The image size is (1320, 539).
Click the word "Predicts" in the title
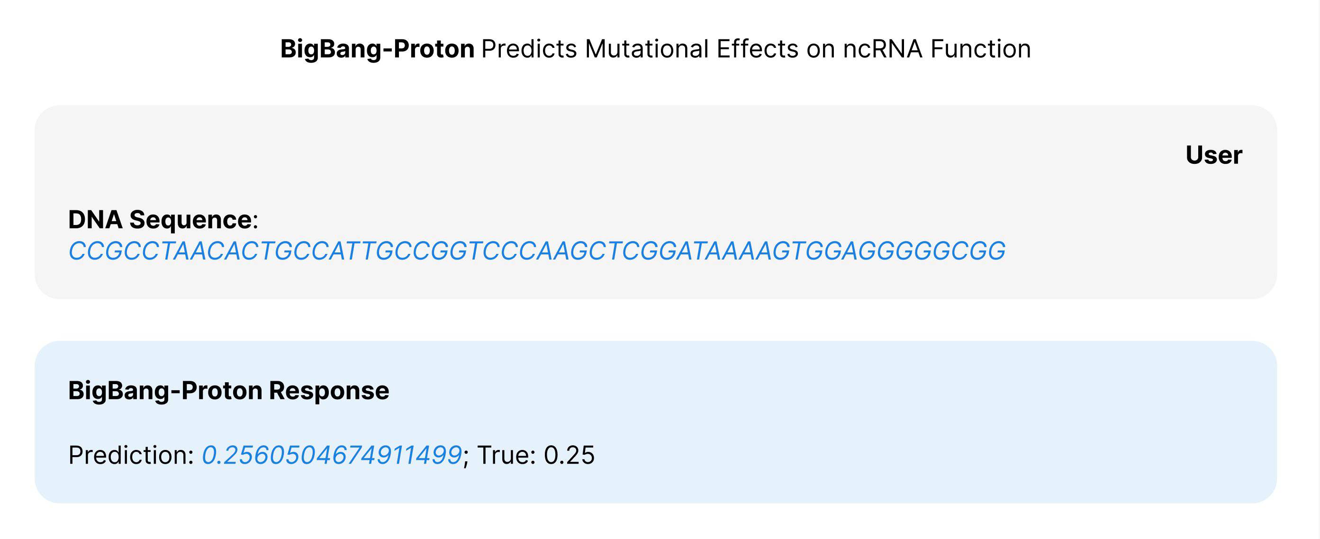tap(529, 49)
